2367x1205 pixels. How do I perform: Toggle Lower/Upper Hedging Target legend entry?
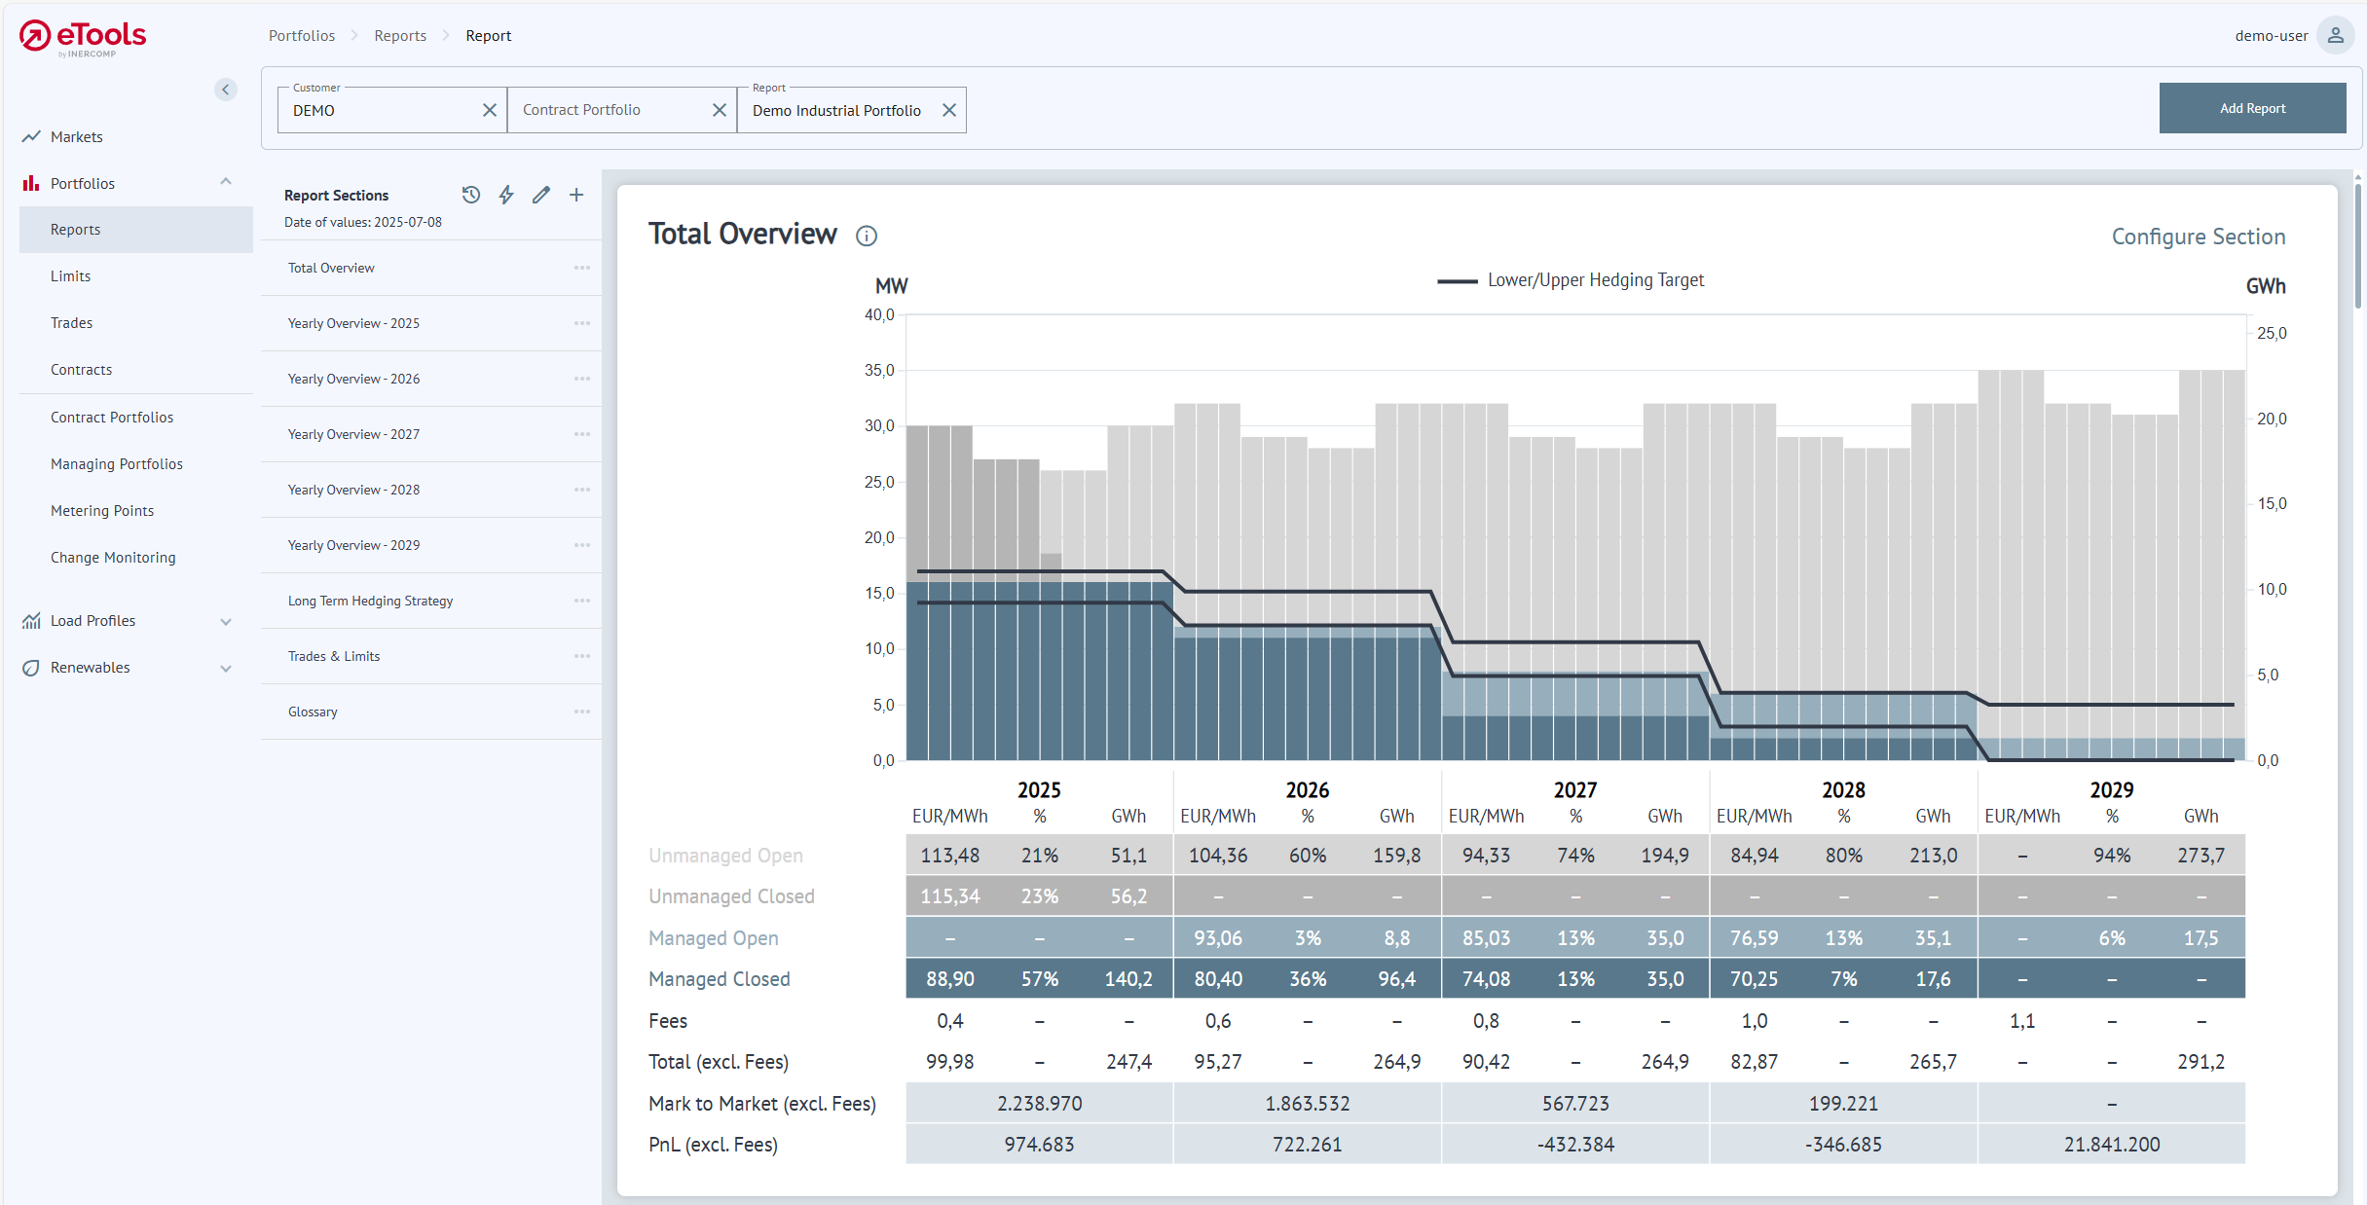pyautogui.click(x=1572, y=280)
